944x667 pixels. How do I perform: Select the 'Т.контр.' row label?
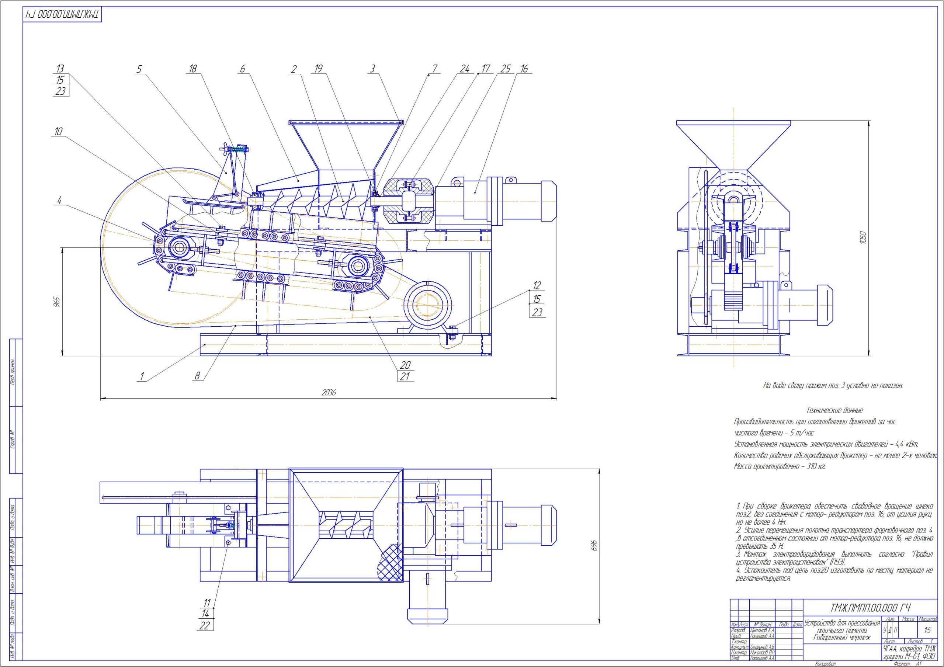click(x=740, y=642)
